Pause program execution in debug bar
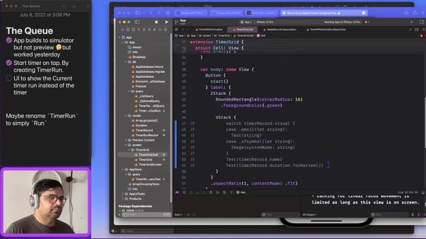The image size is (426, 239). pyautogui.click(x=184, y=193)
